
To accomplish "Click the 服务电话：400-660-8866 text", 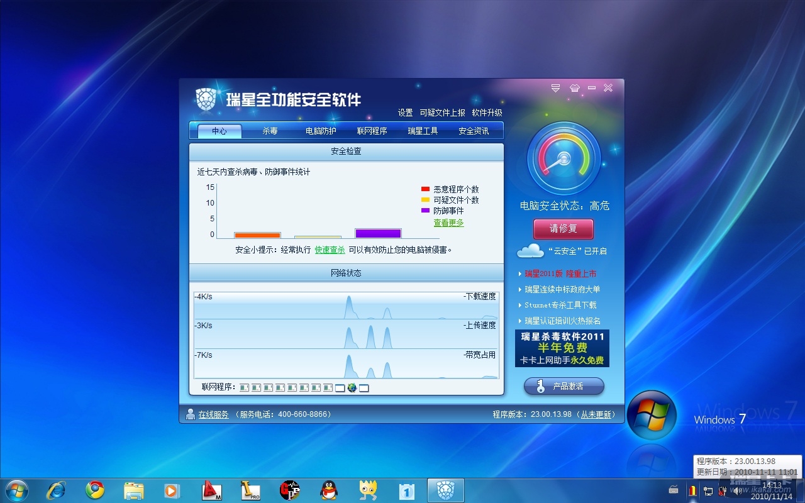I will 284,414.
